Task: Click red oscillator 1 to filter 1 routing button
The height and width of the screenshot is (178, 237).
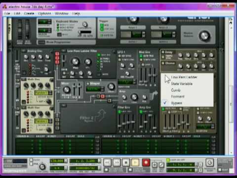Action: pos(57,54)
